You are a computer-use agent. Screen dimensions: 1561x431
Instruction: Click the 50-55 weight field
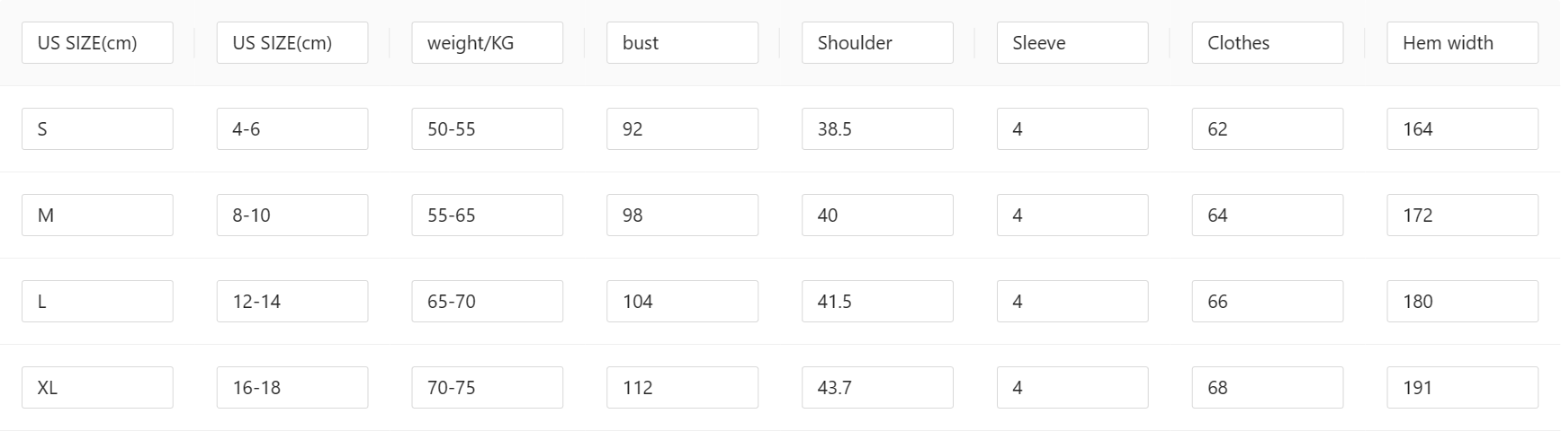(x=487, y=129)
